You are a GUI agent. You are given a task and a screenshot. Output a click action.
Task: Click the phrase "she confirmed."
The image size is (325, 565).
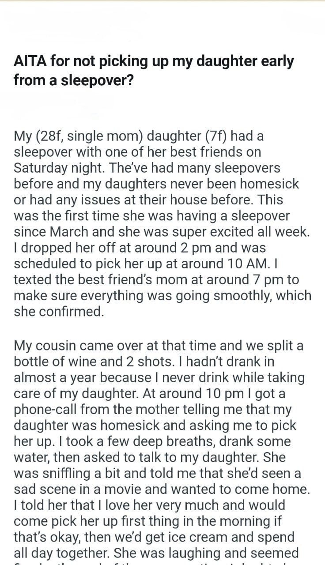(59, 312)
